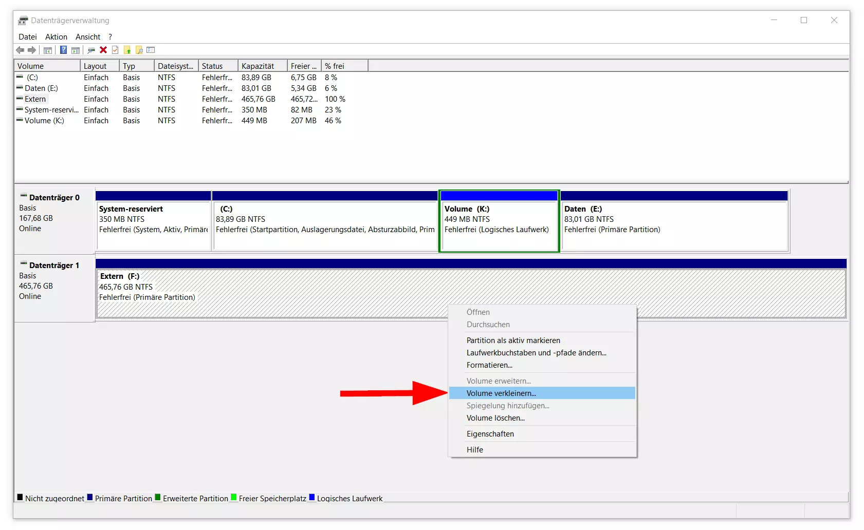Click drive icon of the Extern row
Viewport: 864px width, 530px height.
click(20, 99)
